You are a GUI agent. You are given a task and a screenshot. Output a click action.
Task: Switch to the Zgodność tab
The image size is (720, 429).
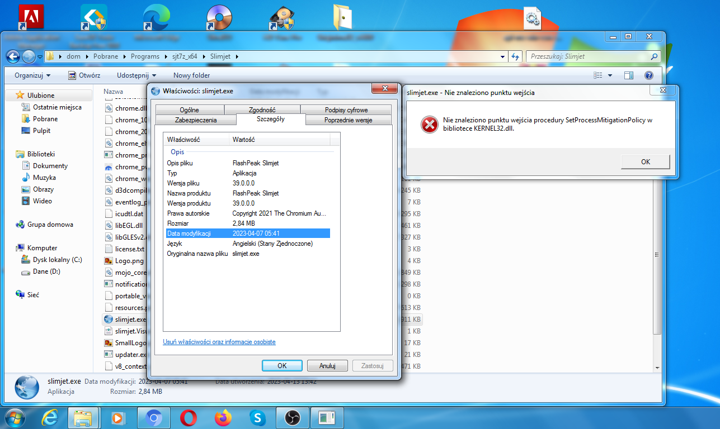tap(262, 109)
